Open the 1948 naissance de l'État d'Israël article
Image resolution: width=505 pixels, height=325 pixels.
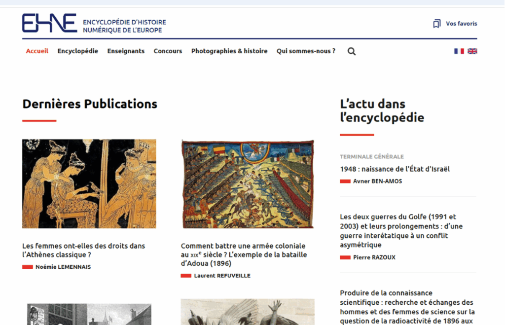coord(395,169)
